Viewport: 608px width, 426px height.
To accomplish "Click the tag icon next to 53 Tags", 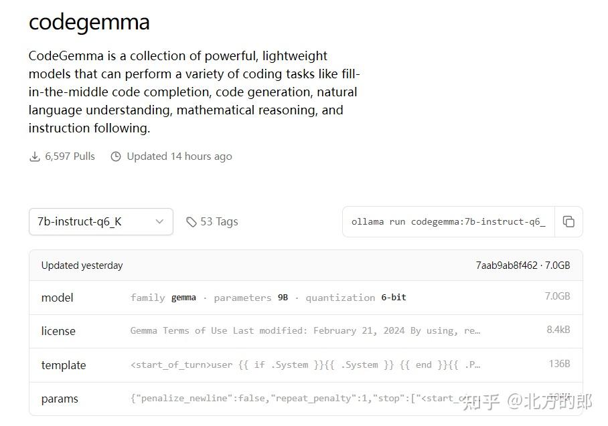I will 192,221.
